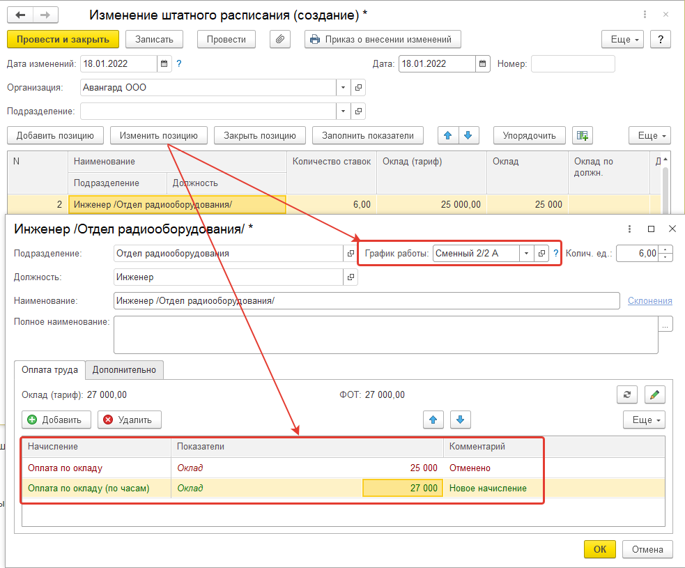Click the green table settings icon near Упорядочить
The image size is (685, 568).
pyautogui.click(x=581, y=135)
